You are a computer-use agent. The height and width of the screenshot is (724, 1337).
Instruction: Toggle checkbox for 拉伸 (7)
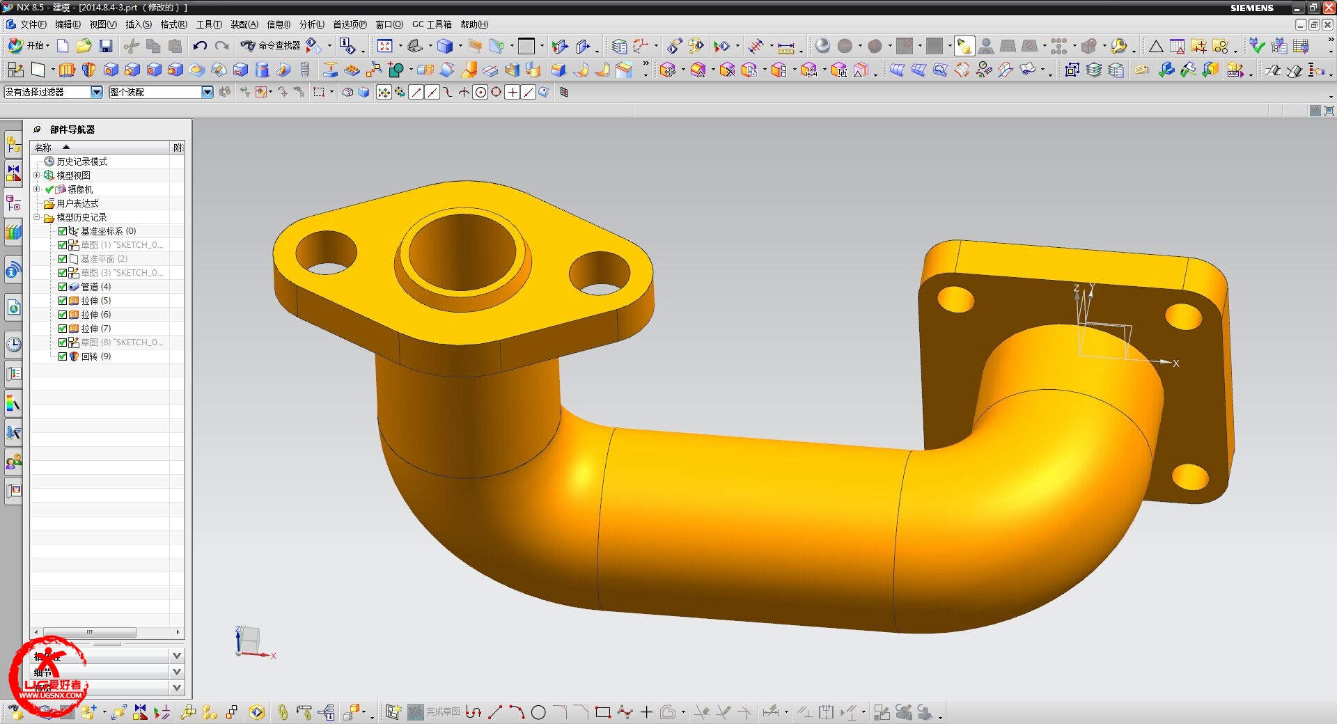63,329
